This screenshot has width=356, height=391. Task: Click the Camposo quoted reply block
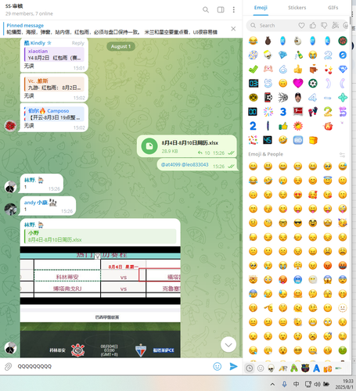click(54, 114)
